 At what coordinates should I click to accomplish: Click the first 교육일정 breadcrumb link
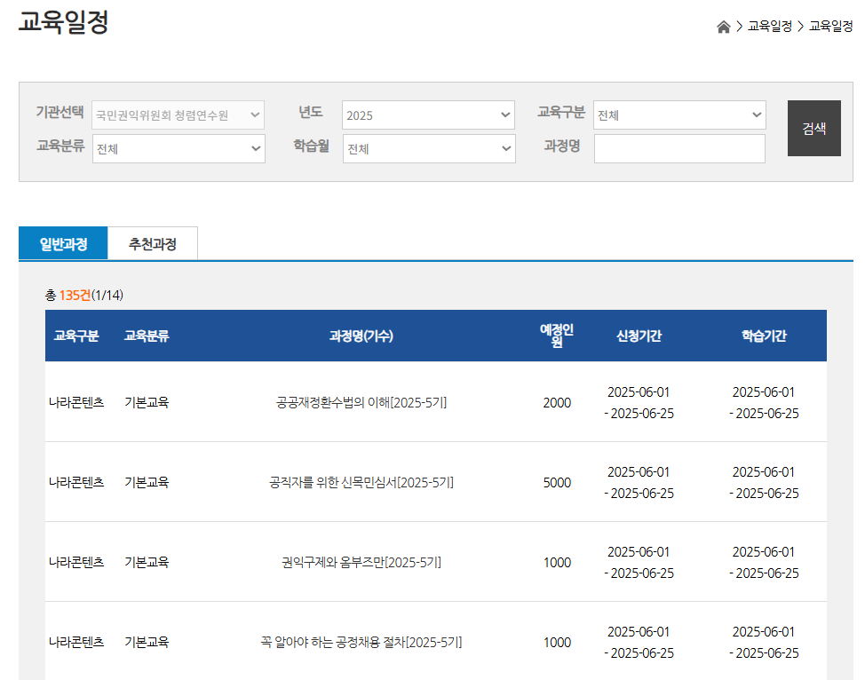click(768, 27)
